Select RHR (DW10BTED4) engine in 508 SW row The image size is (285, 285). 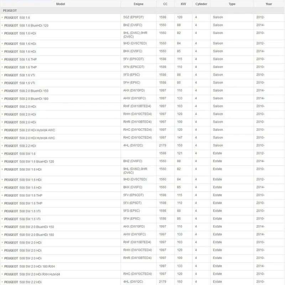click(x=138, y=258)
